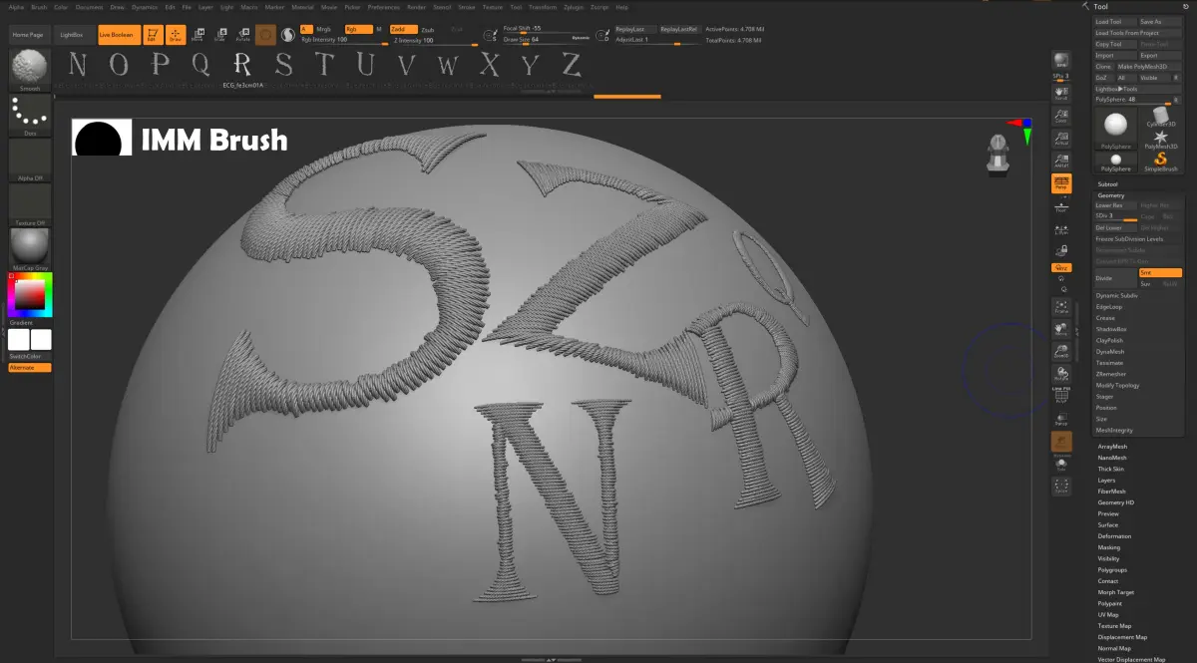This screenshot has width=1197, height=663.
Task: Open the Brush menu
Action: 39,7
